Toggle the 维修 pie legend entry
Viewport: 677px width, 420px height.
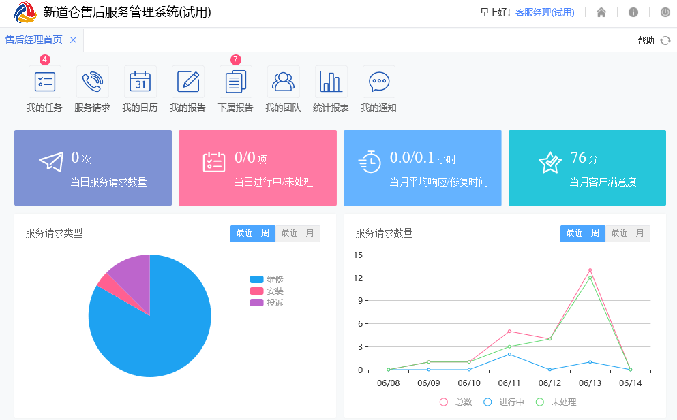click(x=267, y=279)
